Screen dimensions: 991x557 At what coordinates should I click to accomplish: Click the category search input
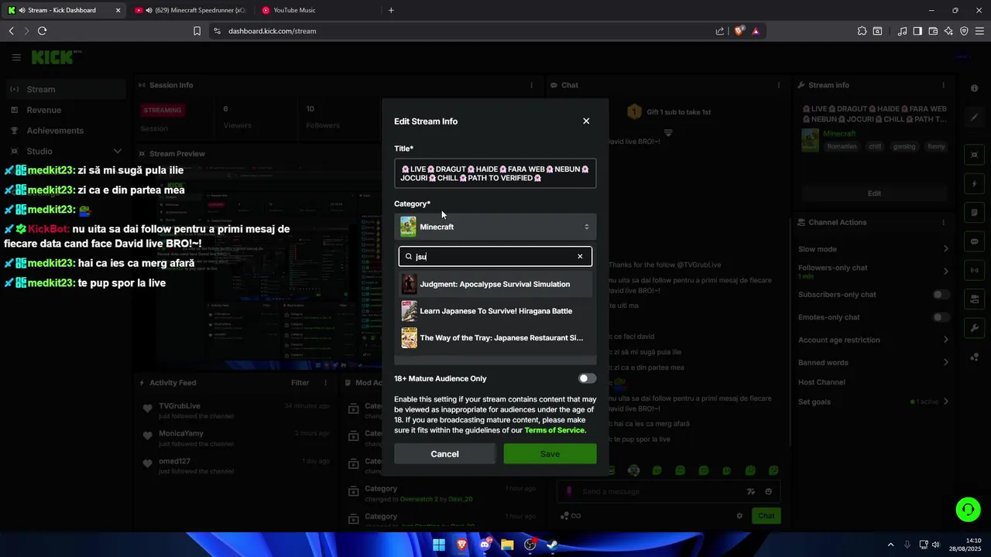(495, 257)
